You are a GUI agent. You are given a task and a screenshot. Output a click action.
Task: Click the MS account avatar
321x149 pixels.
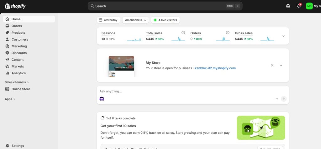click(309, 6)
